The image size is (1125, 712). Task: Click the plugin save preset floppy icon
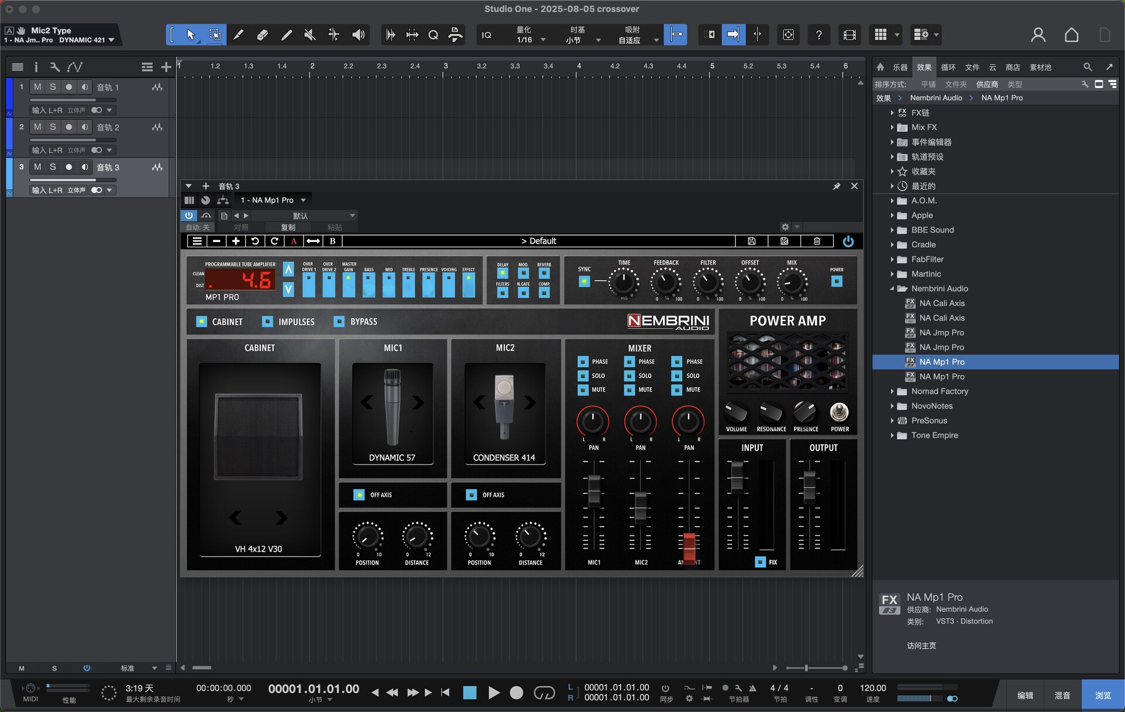tap(752, 241)
